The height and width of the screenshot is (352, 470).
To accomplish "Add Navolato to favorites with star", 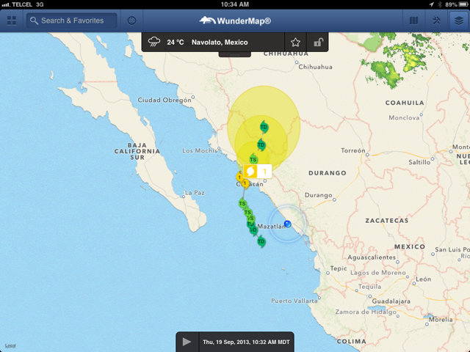I will pyautogui.click(x=295, y=43).
